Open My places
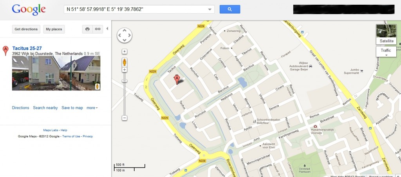Screen dimensions: 401x177 tap(54, 29)
